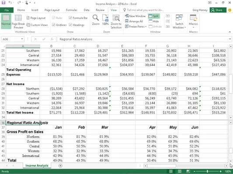Click the Undo arrow icon

[x=10, y=3]
